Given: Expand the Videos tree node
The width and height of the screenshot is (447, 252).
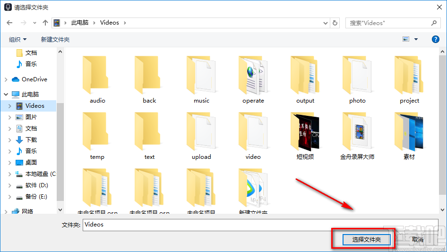Looking at the screenshot, I should (x=10, y=106).
